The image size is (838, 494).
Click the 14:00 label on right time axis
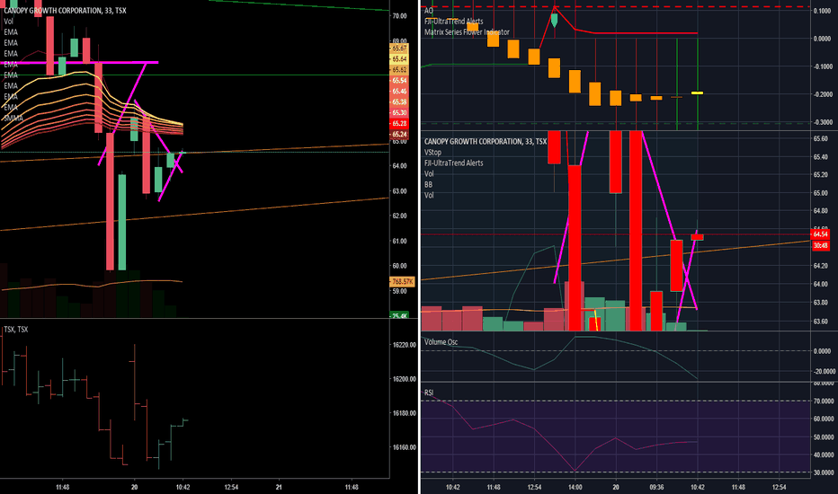[x=575, y=487]
